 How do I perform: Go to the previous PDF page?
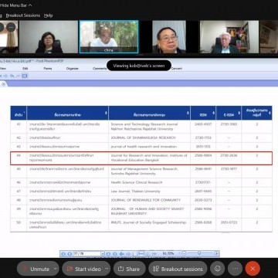(69, 254)
